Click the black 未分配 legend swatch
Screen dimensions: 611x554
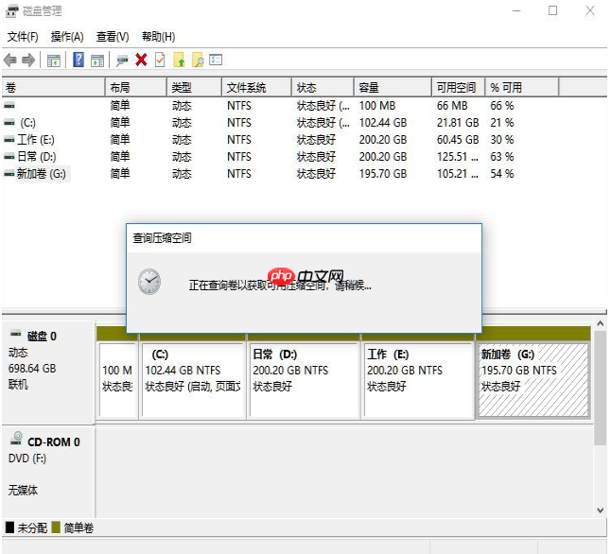pyautogui.click(x=9, y=528)
